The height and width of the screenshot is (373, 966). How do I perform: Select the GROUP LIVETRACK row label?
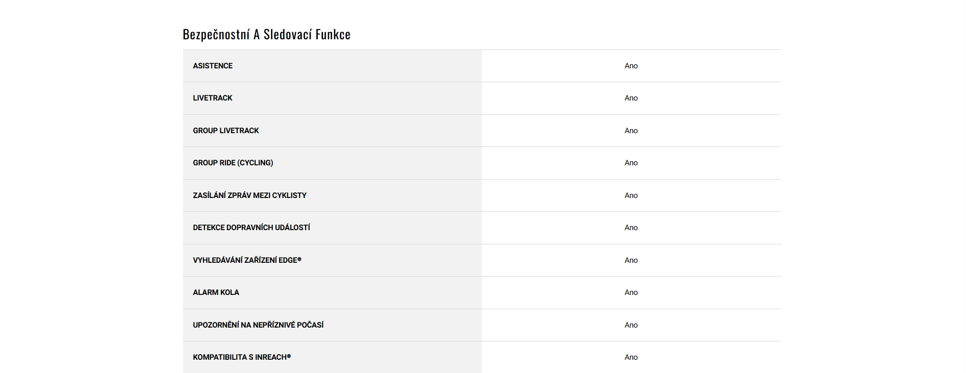point(226,131)
